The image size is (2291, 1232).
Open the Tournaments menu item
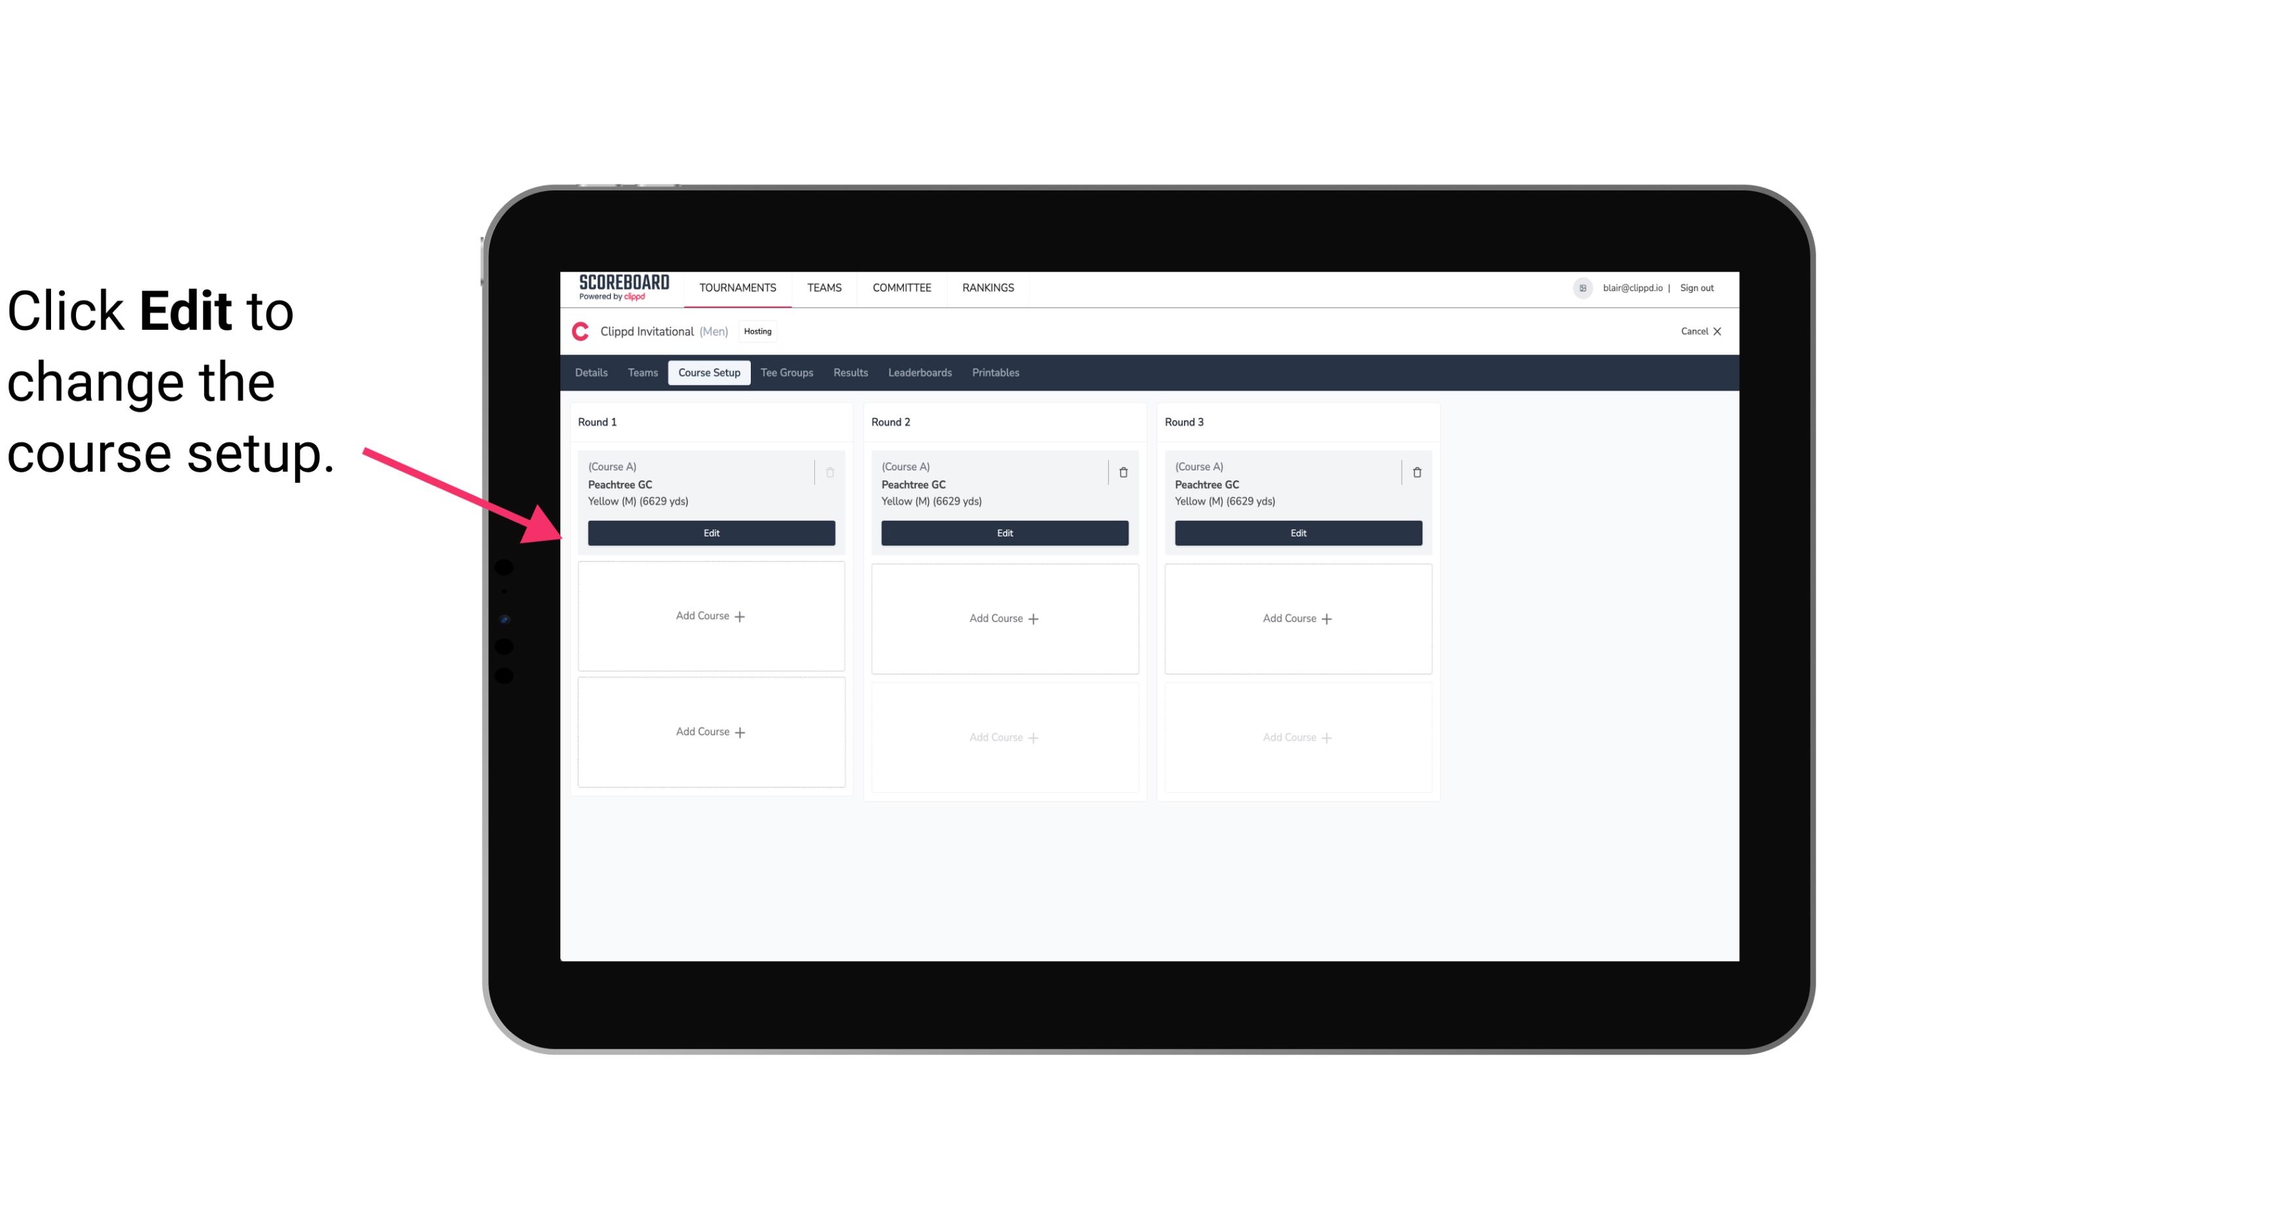(x=739, y=287)
